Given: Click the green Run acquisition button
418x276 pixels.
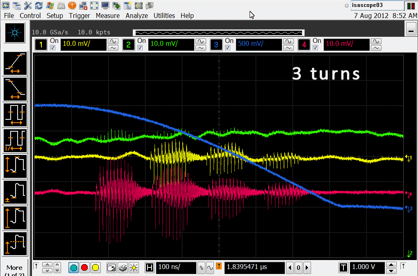Looking at the screenshot, I should (x=74, y=268).
